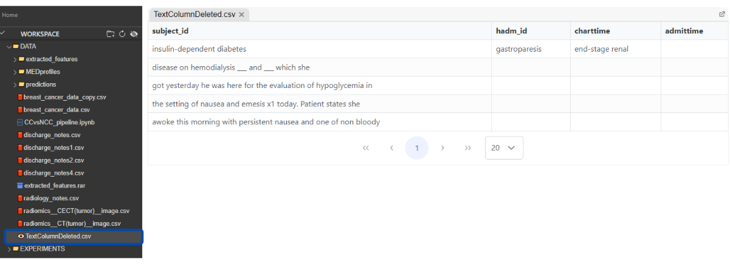Expand the extracted_features folder
This screenshot has height=264, width=730.
(15, 59)
